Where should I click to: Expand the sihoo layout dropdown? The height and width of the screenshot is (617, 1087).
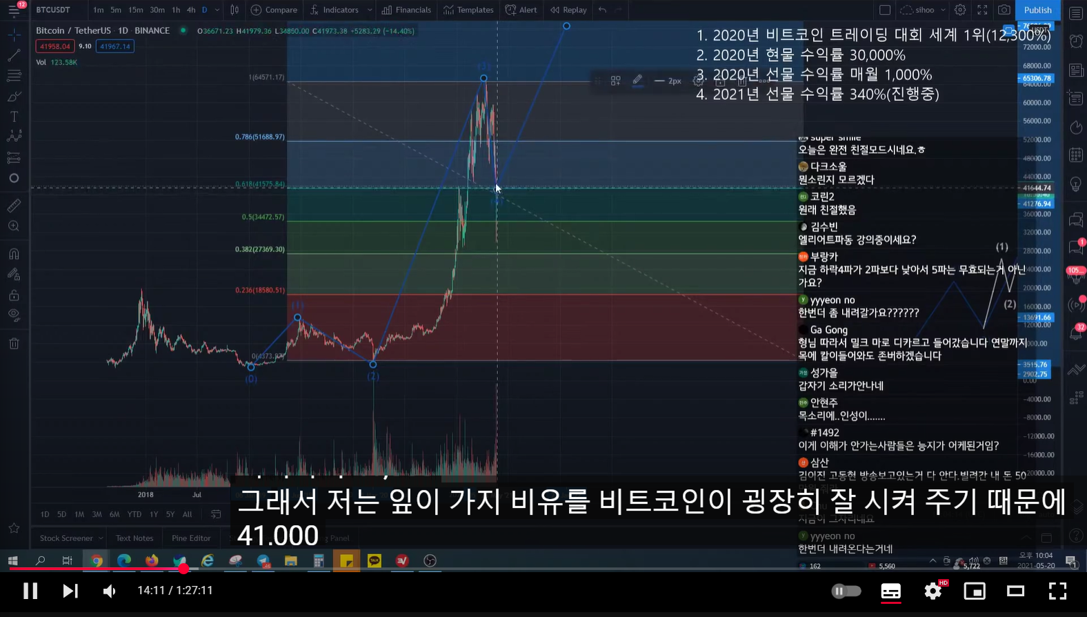943,10
